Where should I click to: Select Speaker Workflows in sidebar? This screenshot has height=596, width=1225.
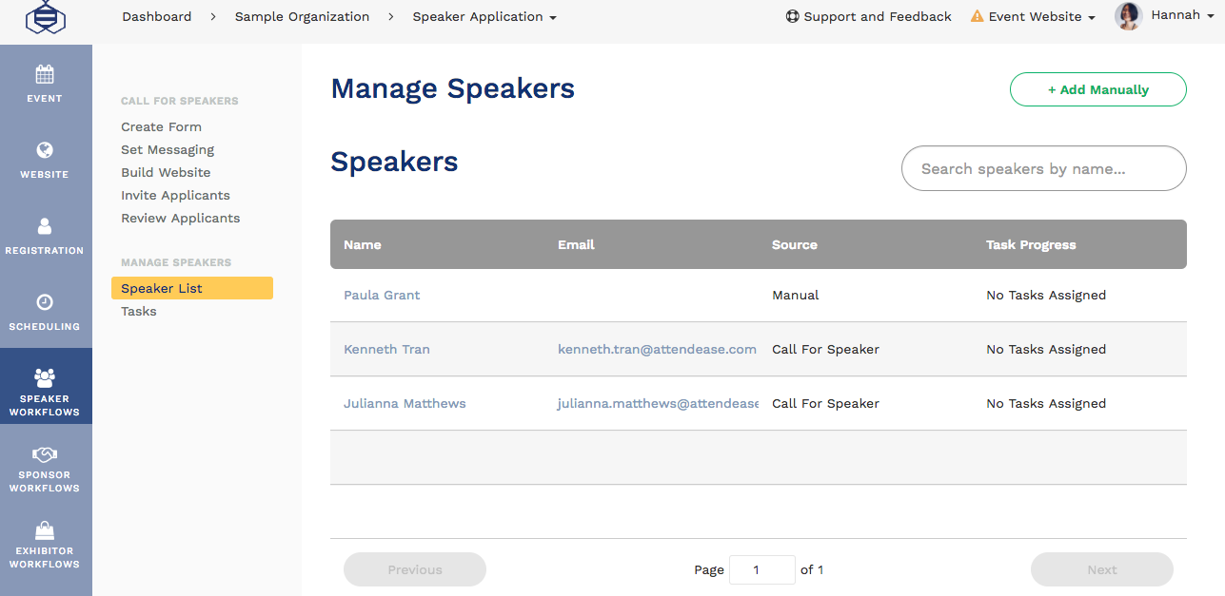click(x=46, y=386)
